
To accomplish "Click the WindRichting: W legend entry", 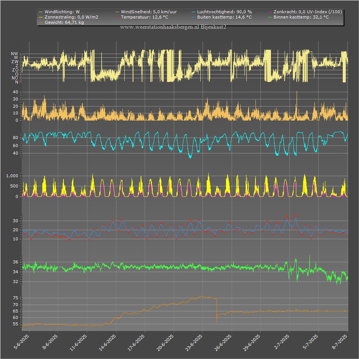I will click(60, 12).
